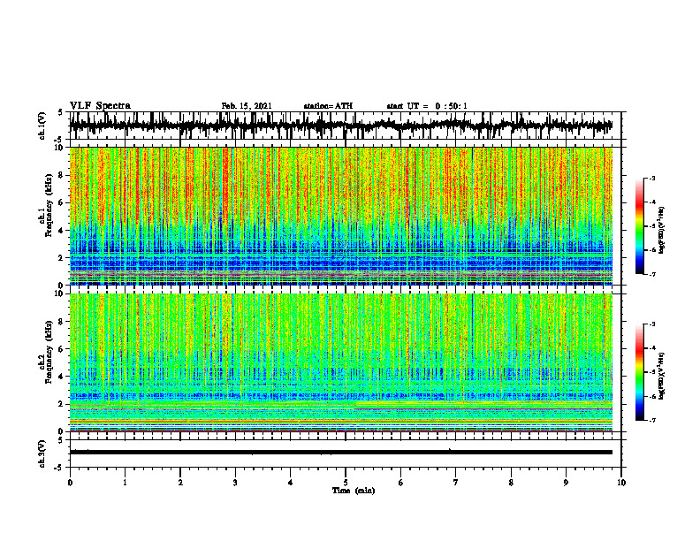Click the "-5" tick on ch.1(V) axis
Image resolution: width=700 pixels, height=541 pixels.
[59, 140]
